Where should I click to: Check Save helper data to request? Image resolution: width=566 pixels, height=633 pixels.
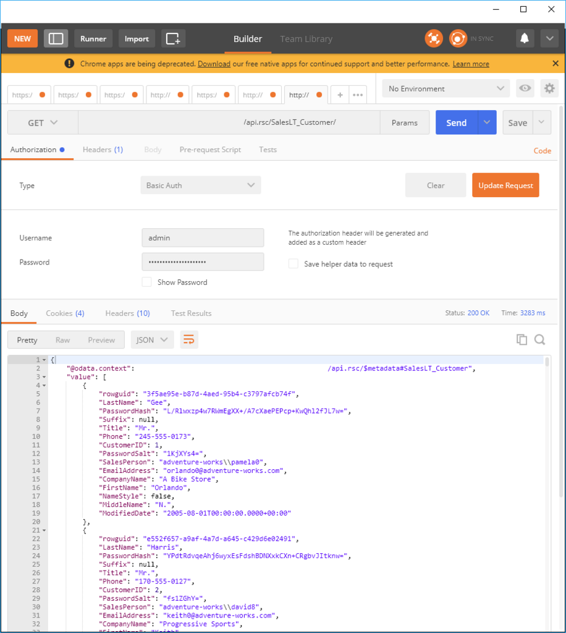pos(294,263)
